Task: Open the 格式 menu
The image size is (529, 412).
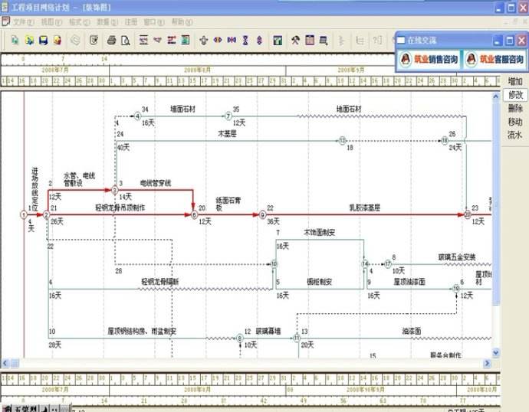Action: coord(79,22)
